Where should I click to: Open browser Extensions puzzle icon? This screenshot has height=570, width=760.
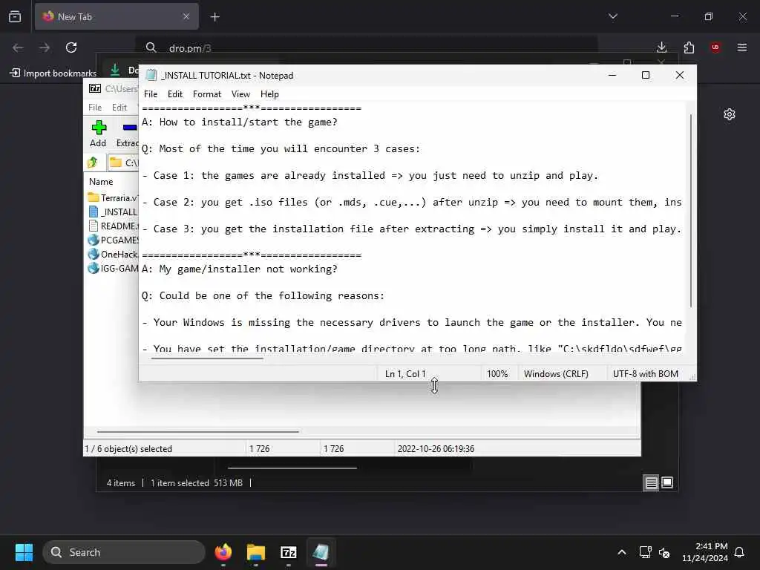pyautogui.click(x=689, y=47)
